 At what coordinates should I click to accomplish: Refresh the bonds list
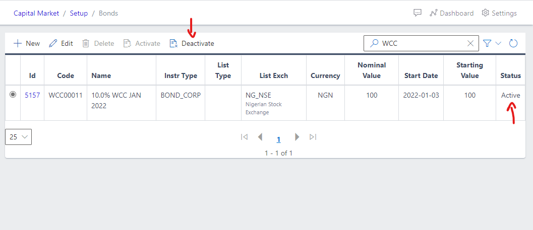point(513,43)
